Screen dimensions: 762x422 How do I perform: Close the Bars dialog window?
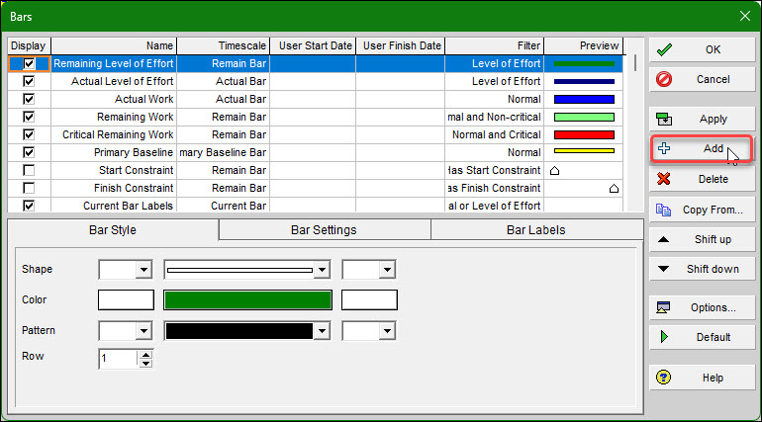pyautogui.click(x=744, y=16)
